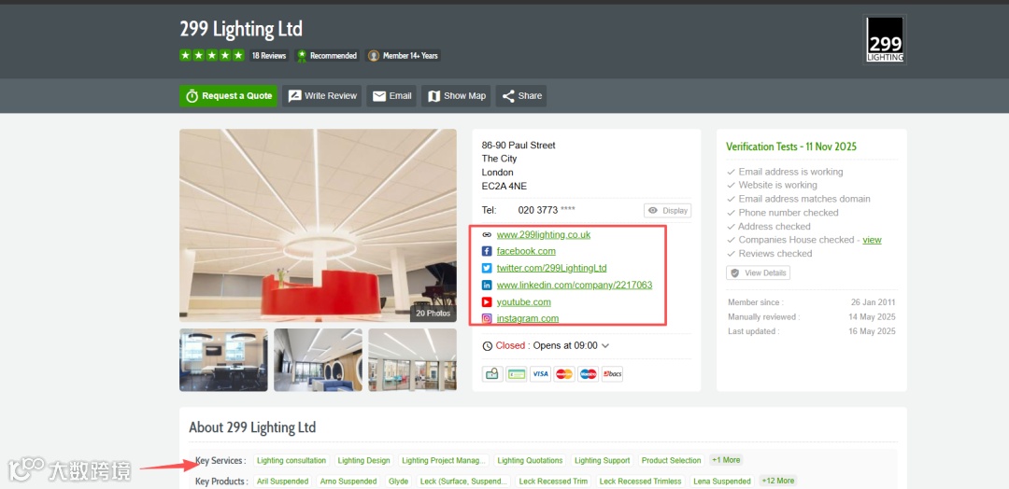Click the View Details button

pos(758,273)
